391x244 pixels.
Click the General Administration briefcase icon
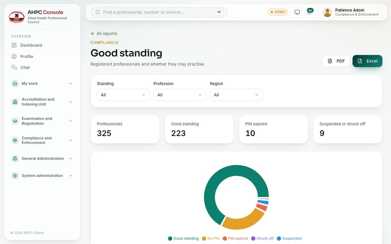click(x=15, y=159)
